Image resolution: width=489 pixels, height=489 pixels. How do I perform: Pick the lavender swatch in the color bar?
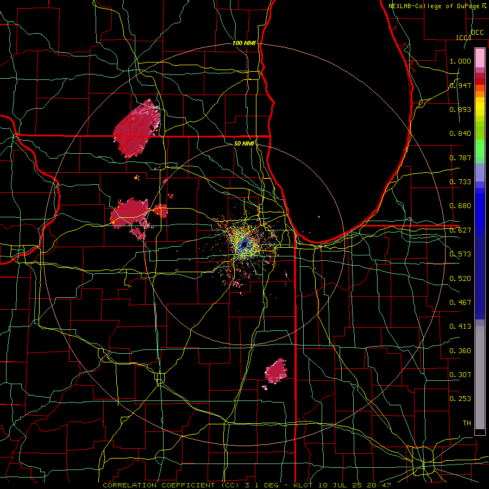pyautogui.click(x=480, y=172)
